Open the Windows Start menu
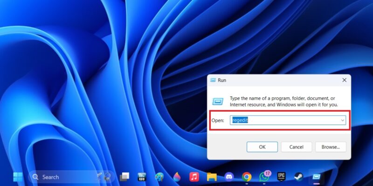 coord(18,177)
